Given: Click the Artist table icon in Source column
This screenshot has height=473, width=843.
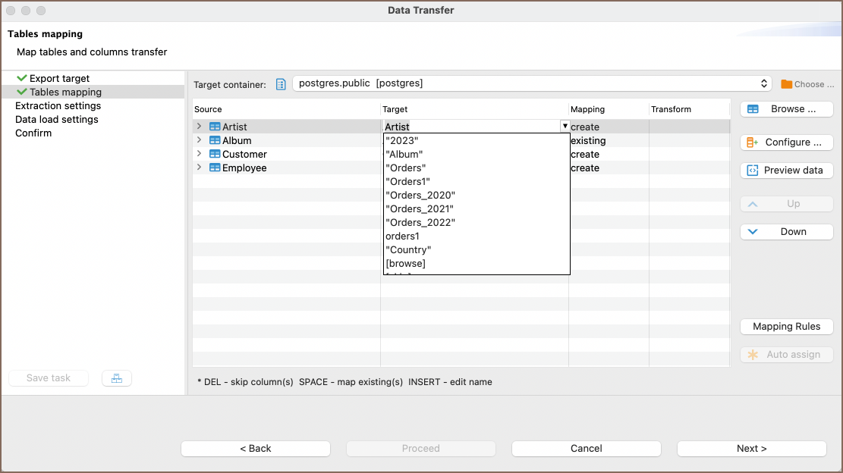Looking at the screenshot, I should 215,127.
